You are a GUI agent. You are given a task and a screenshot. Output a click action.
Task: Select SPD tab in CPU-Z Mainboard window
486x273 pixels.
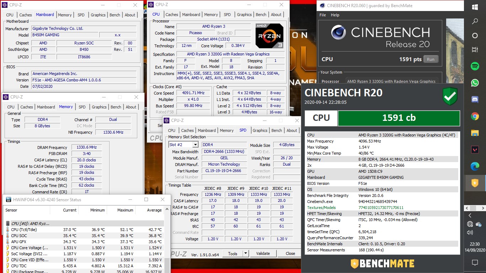(x=81, y=15)
